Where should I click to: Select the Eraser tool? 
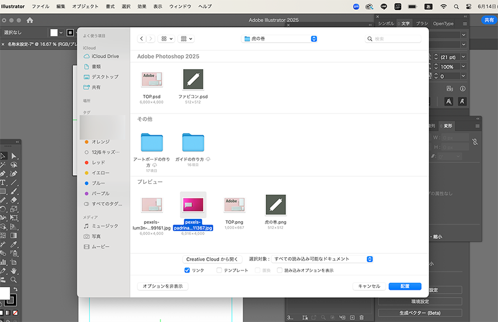coord(14,200)
